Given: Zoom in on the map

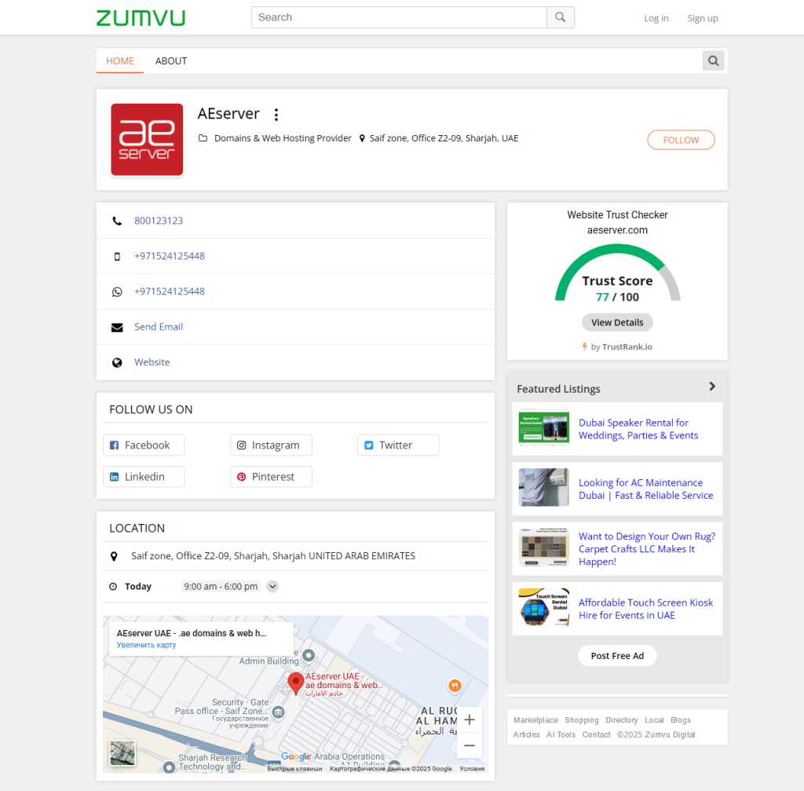Looking at the screenshot, I should tap(470, 720).
